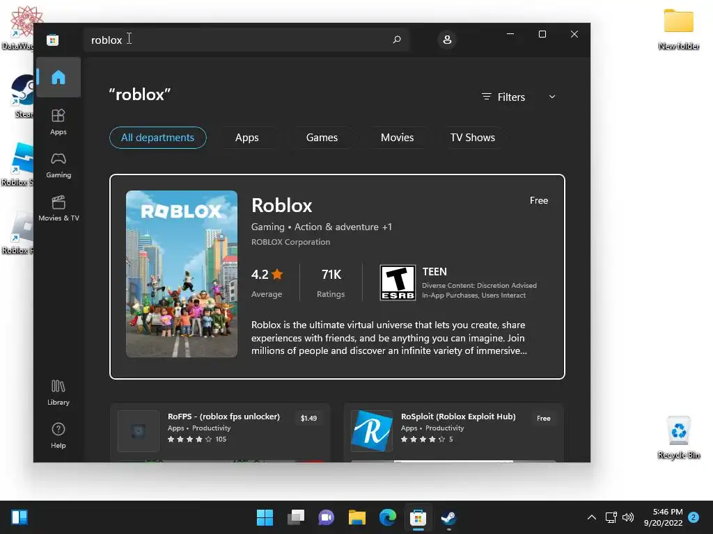The width and height of the screenshot is (713, 534).
Task: Click the ROBLOX Corporation publisher name
Action: (290, 242)
